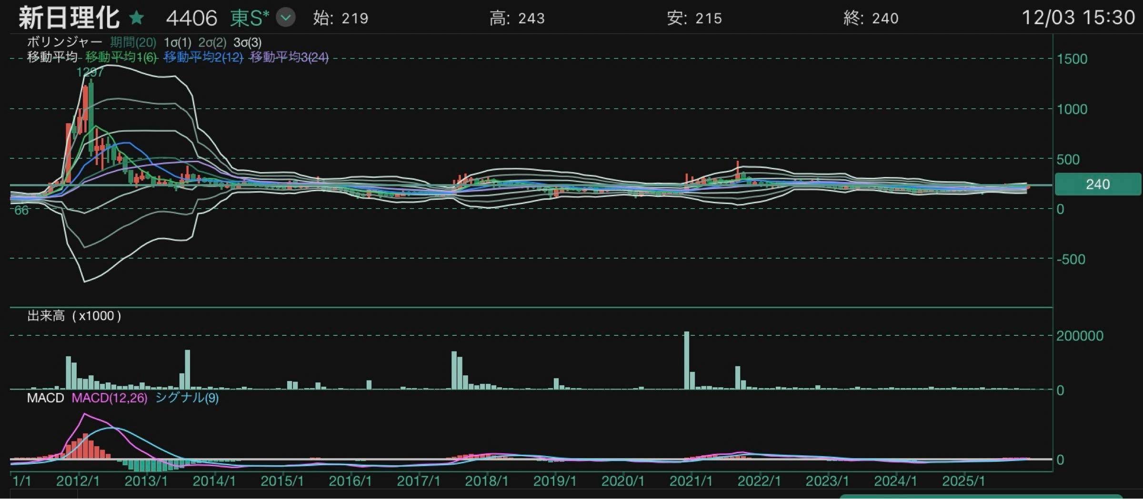Open the market dropdown chevron beside 東S*

click(x=286, y=18)
